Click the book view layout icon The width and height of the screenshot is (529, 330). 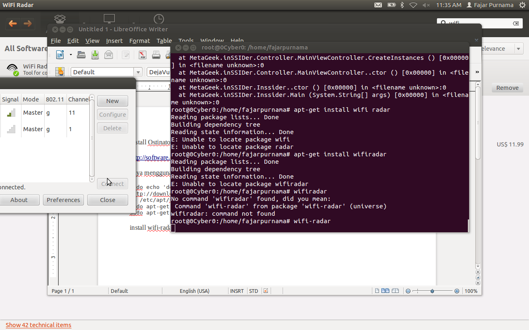point(395,291)
